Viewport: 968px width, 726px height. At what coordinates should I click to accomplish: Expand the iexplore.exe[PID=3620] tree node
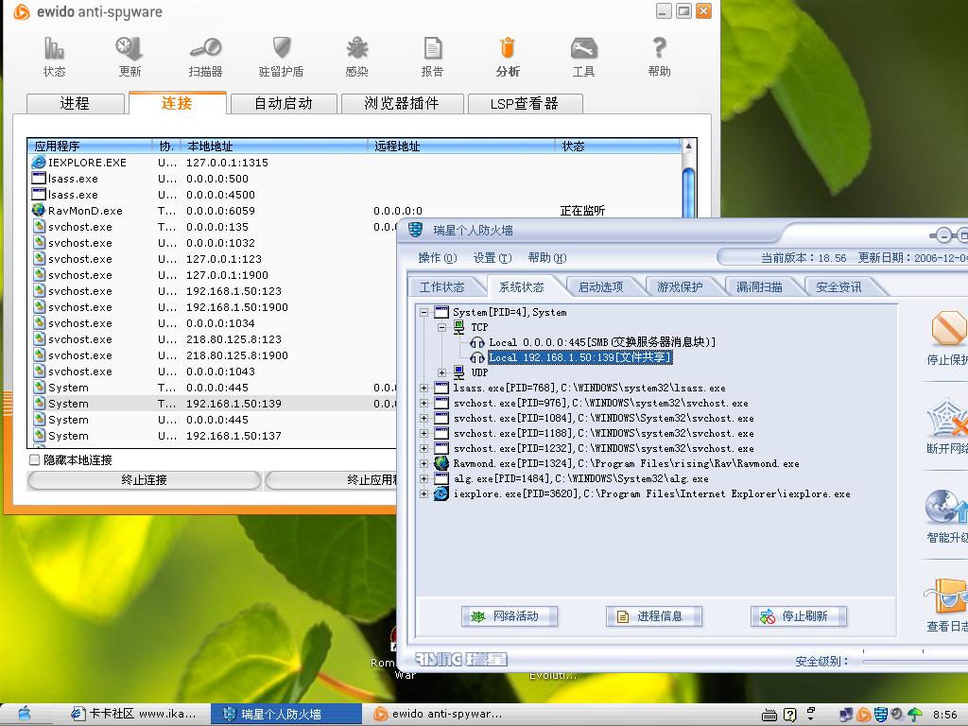pos(424,493)
